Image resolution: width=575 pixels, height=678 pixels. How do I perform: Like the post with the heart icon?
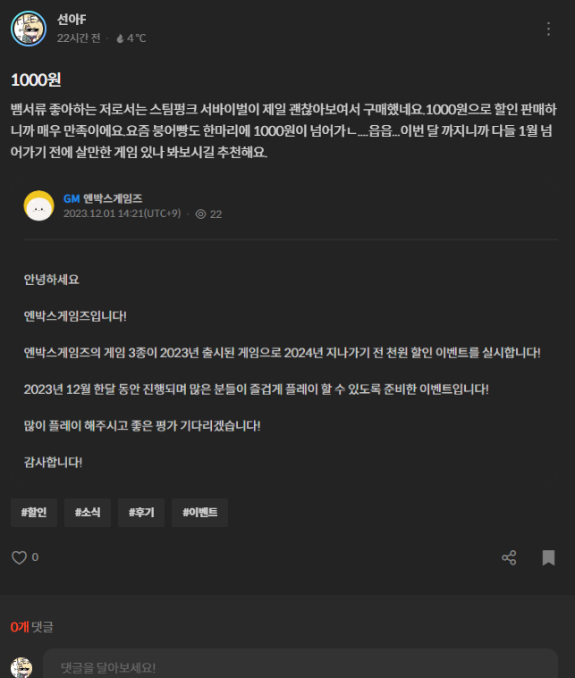[x=19, y=557]
